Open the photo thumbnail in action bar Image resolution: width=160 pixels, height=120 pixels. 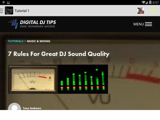point(141,11)
